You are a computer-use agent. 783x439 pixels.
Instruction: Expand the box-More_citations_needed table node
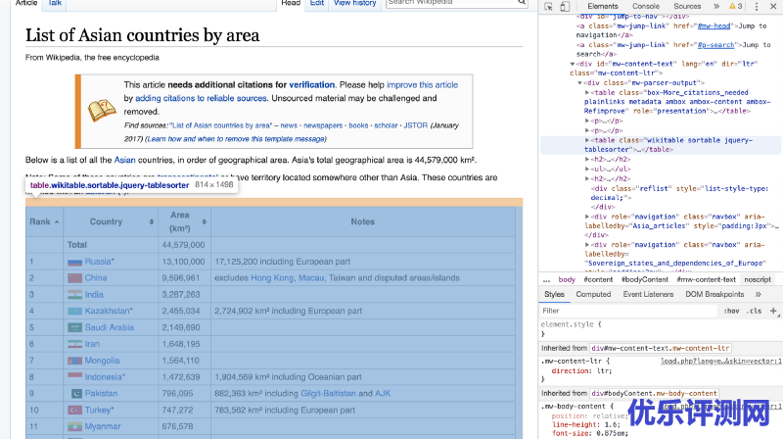(x=587, y=92)
